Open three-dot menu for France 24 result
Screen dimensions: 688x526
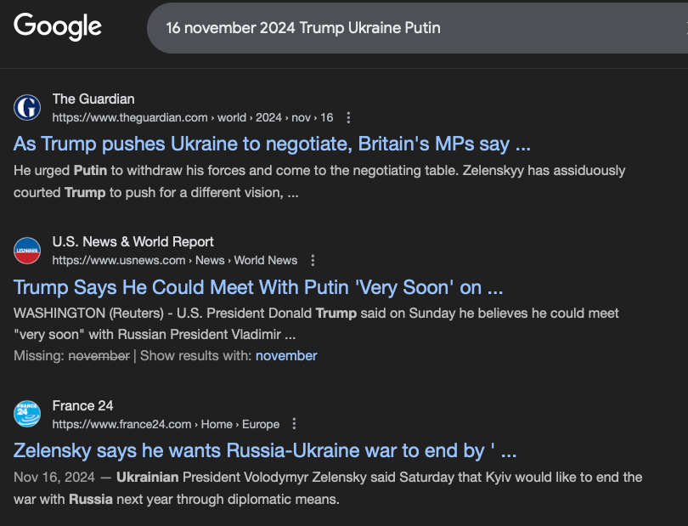click(294, 424)
